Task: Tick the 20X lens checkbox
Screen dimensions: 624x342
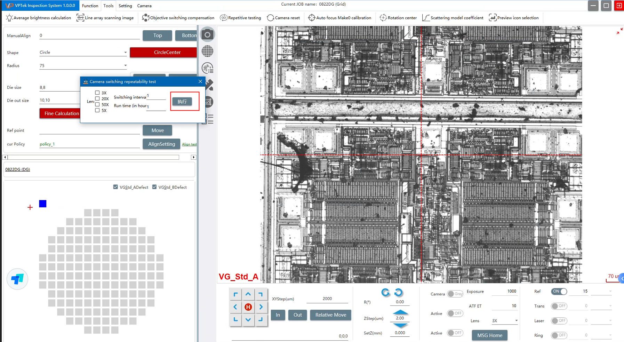Action: (x=97, y=98)
